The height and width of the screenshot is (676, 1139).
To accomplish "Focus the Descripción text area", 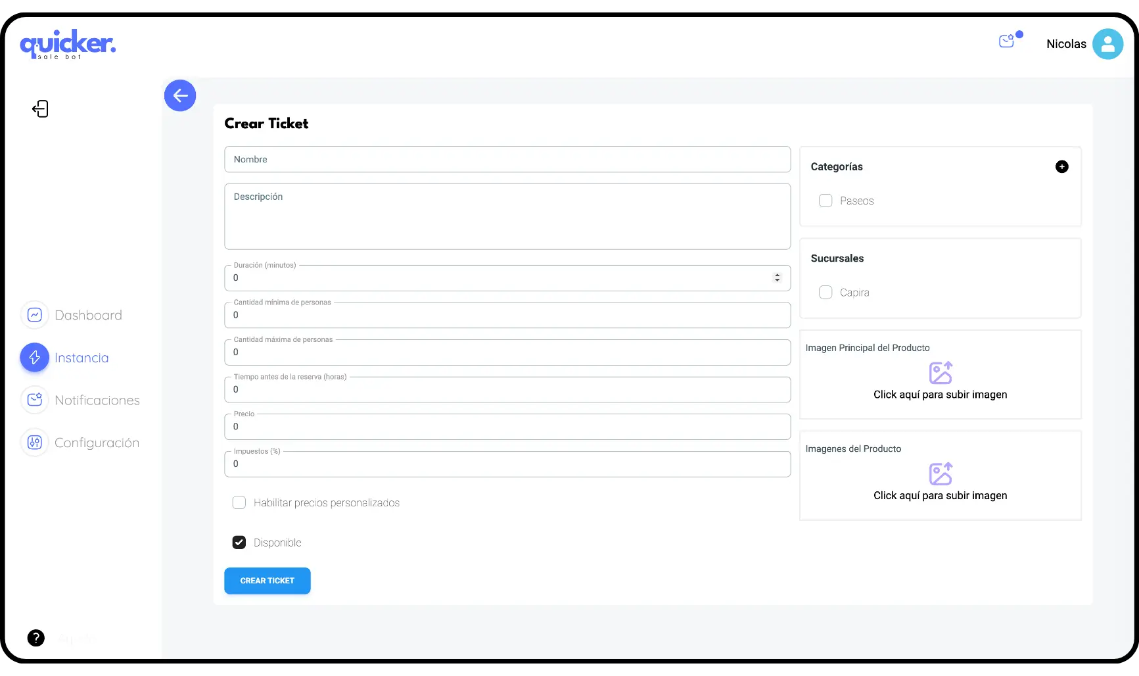I will coord(507,216).
